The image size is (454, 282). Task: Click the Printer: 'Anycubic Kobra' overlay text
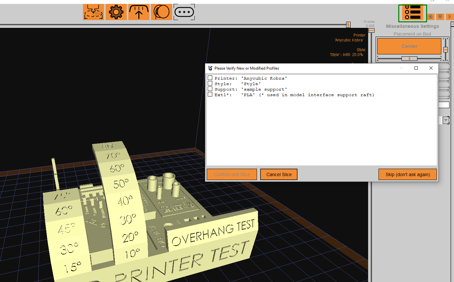click(x=350, y=38)
